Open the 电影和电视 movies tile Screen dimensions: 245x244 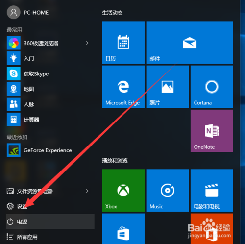[212, 191]
